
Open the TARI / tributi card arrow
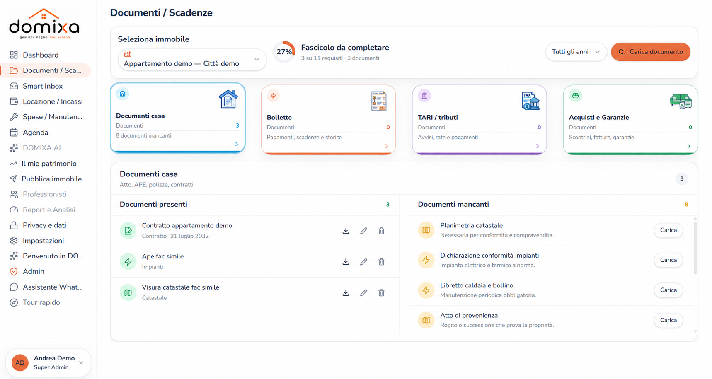coord(538,146)
